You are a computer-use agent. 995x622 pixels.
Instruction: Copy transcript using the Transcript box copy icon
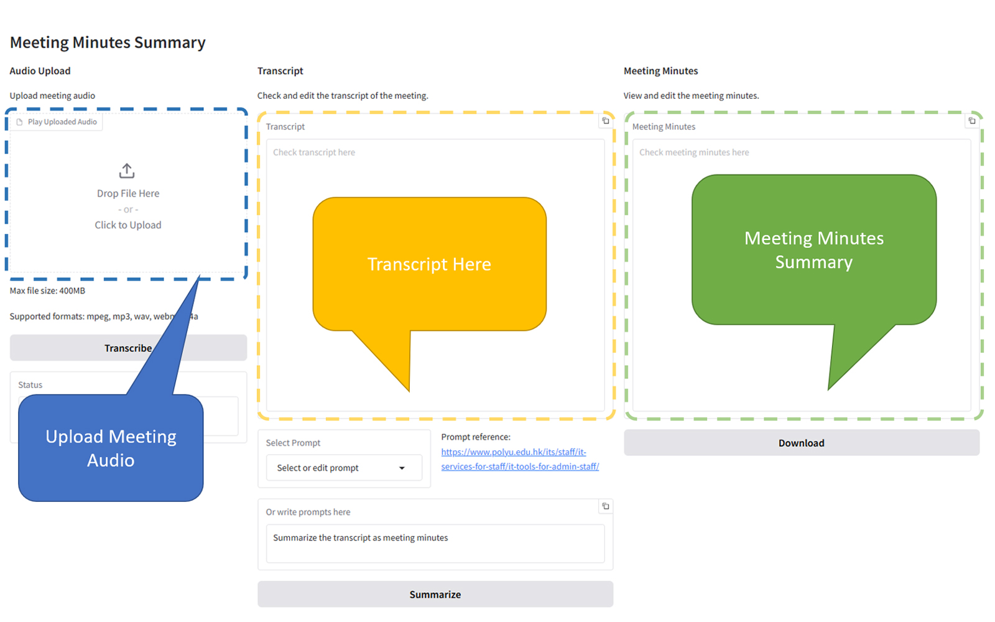point(605,121)
